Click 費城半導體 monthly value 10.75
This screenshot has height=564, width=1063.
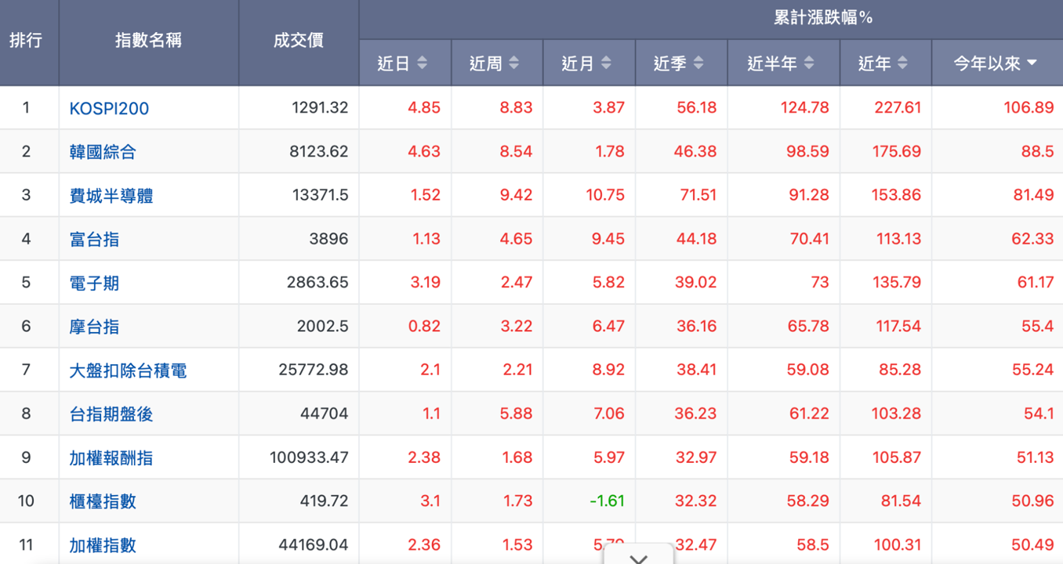click(605, 195)
